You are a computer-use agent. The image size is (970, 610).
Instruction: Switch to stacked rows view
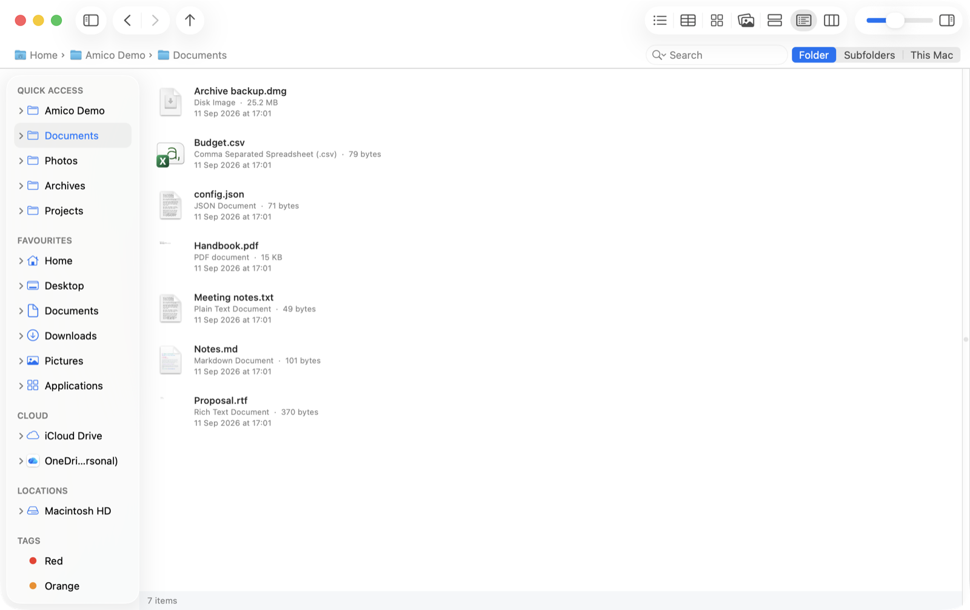click(x=775, y=21)
